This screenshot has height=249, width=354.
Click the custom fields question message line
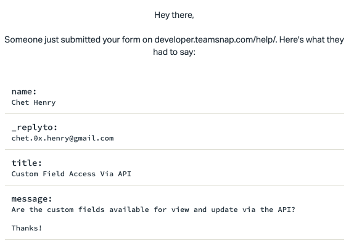click(154, 210)
